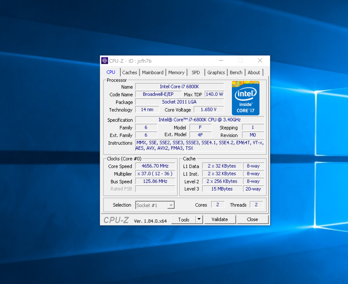Click the Package value Socket 2011 LGA
348x284 pixels.
tap(179, 102)
